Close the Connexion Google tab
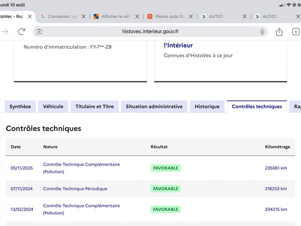The width and height of the screenshot is (301, 226). (84, 17)
